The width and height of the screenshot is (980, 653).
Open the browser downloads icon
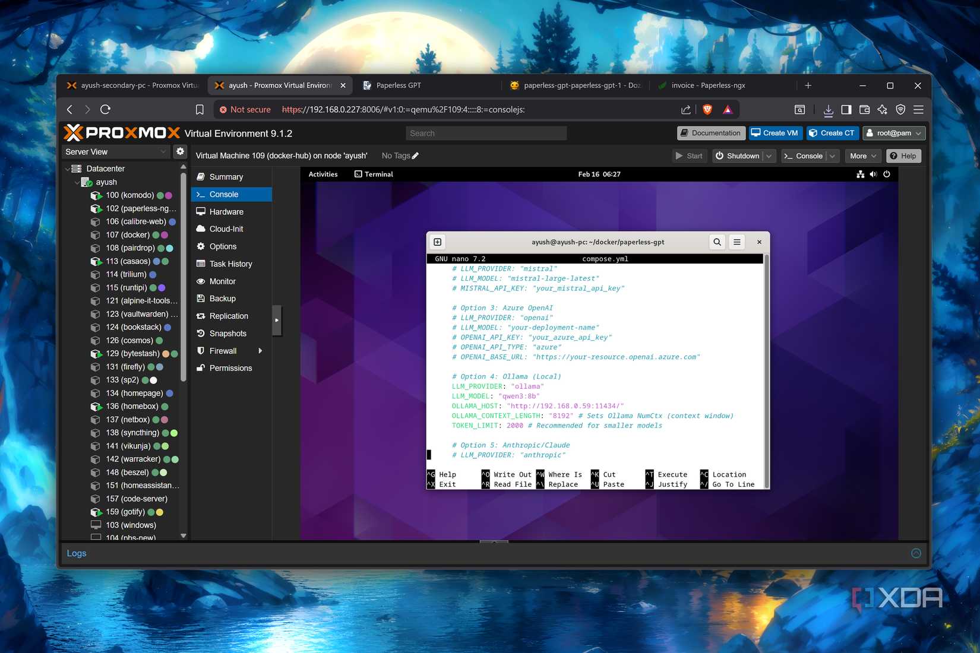point(829,109)
